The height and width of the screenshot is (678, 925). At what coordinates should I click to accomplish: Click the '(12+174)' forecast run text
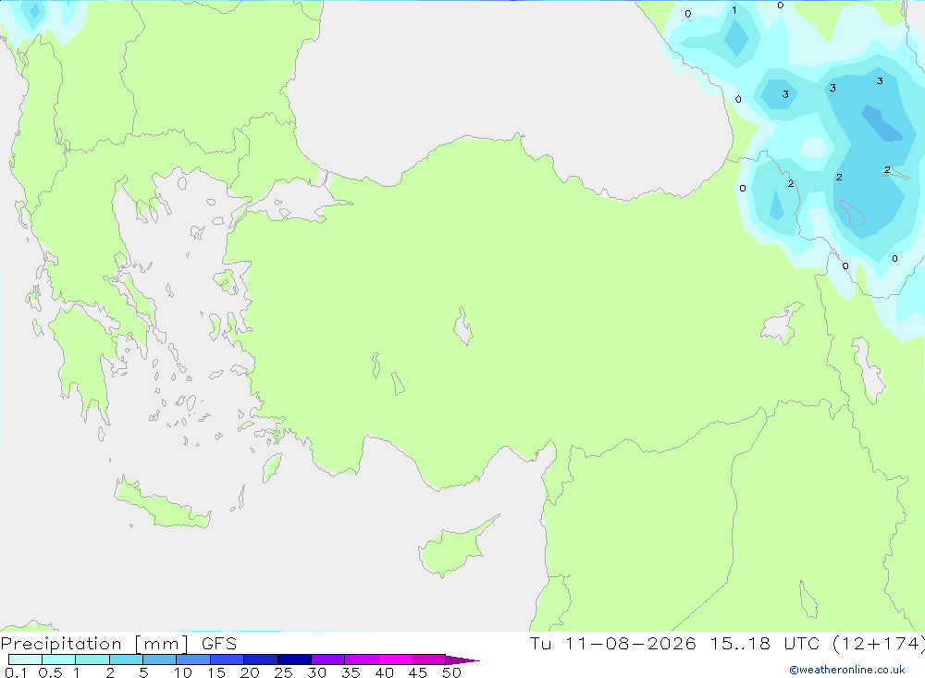coord(879,644)
